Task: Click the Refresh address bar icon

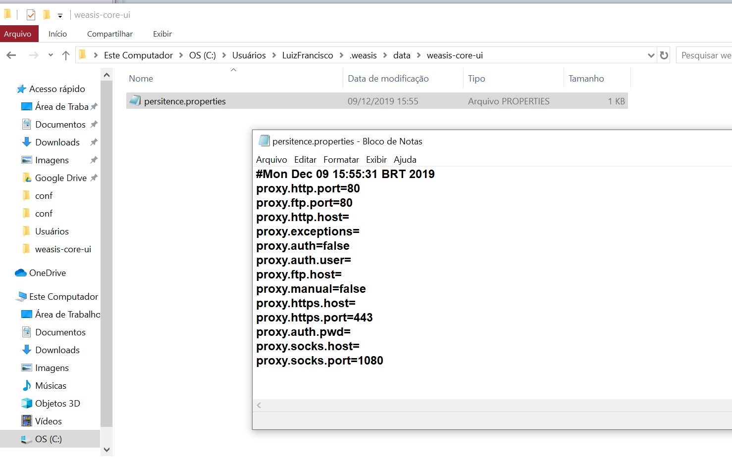Action: pyautogui.click(x=664, y=55)
